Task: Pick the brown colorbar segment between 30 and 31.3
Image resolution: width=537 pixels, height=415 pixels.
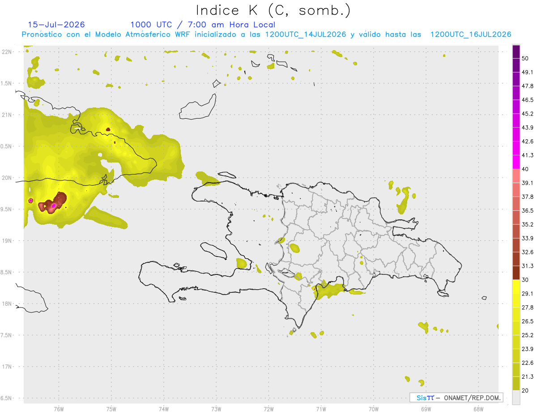Action: (516, 273)
